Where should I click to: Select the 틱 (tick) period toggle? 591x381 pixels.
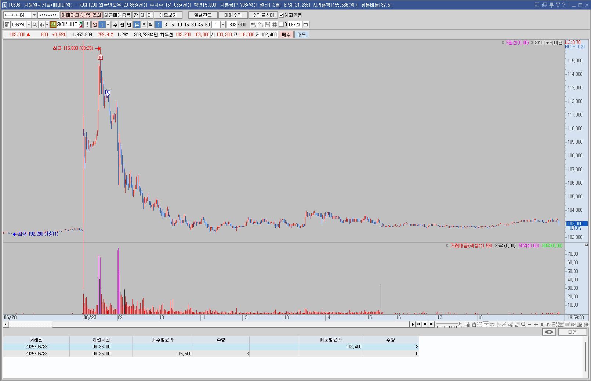coord(151,25)
